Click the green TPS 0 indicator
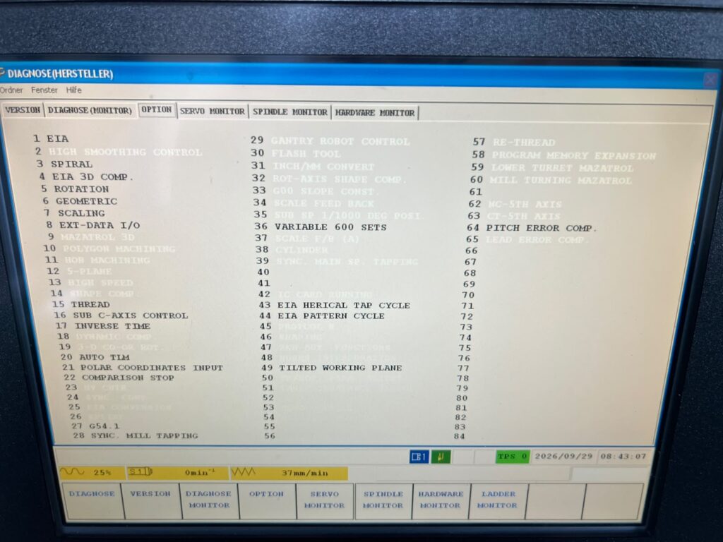The image size is (723, 542). (x=513, y=457)
